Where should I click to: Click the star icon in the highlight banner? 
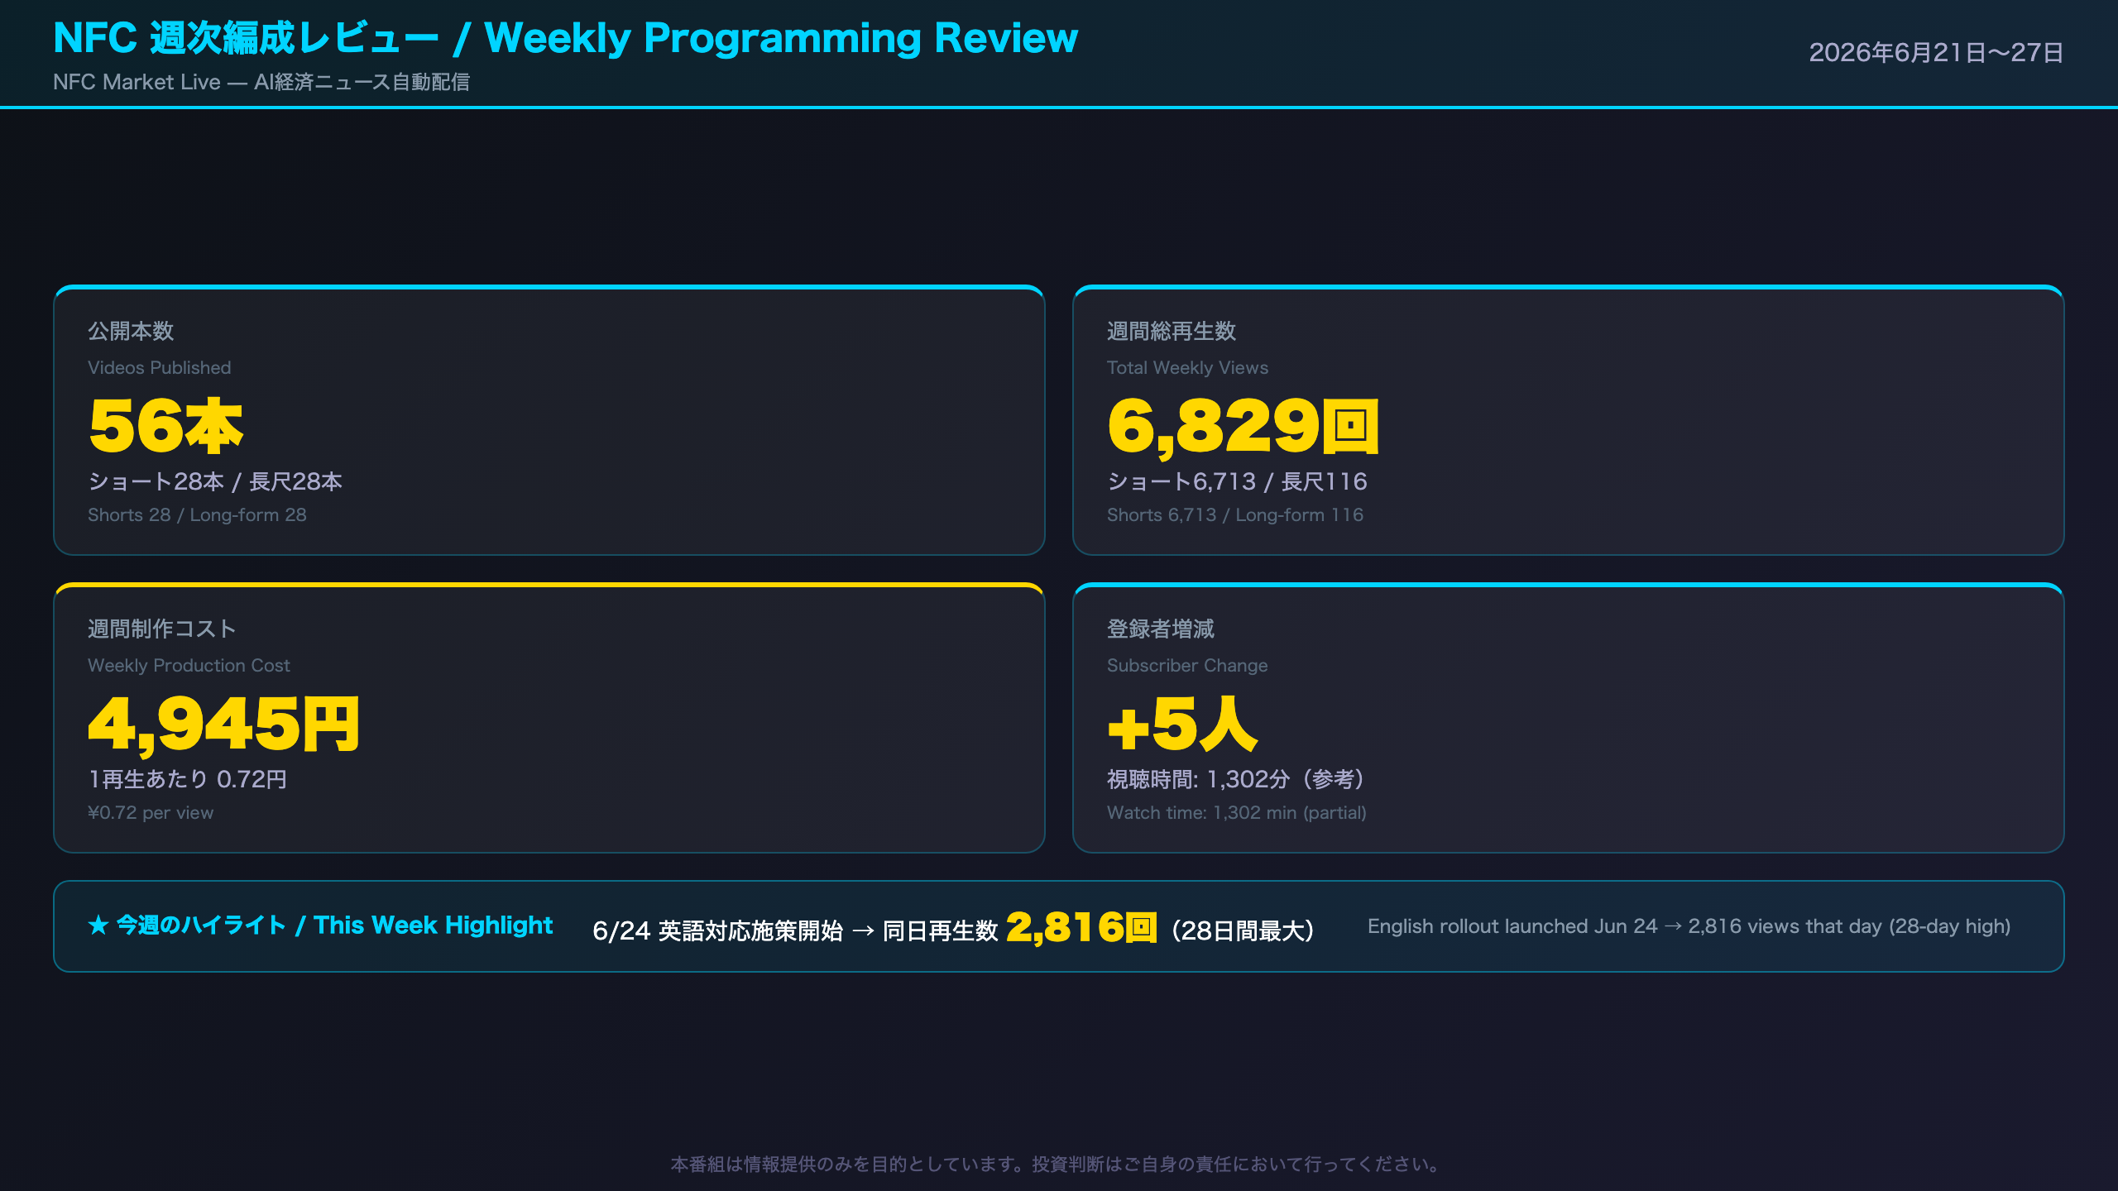(98, 925)
